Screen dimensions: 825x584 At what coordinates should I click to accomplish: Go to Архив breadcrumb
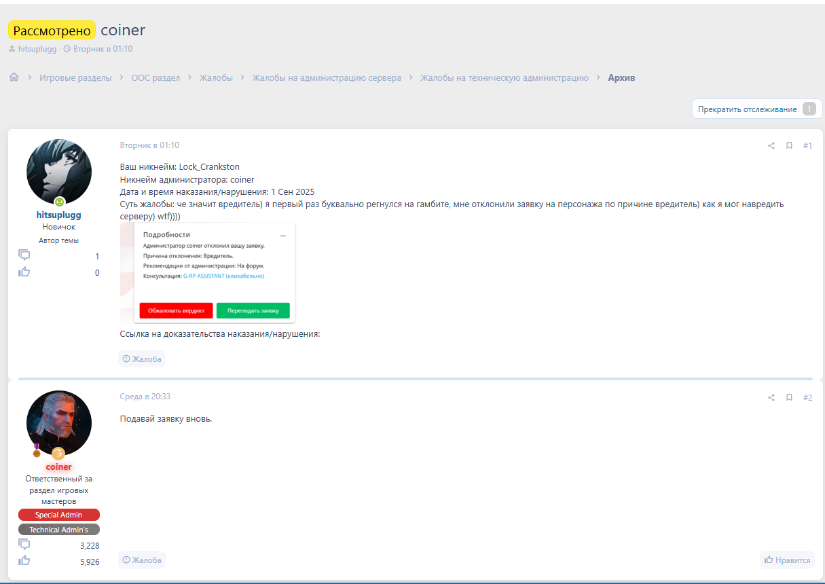[621, 77]
